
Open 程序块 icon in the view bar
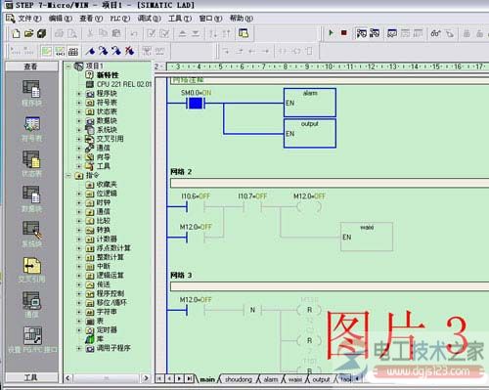(31, 89)
